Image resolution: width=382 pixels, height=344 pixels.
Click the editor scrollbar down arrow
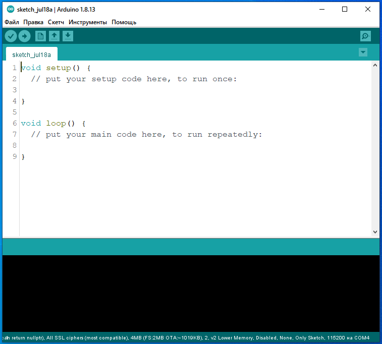[375, 232]
